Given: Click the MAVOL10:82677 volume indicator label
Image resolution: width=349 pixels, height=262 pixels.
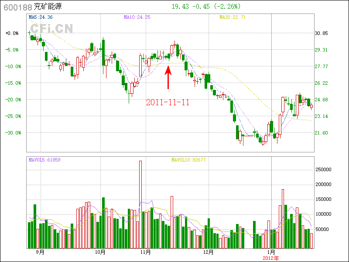Looking at the screenshot, I should click(x=188, y=160).
